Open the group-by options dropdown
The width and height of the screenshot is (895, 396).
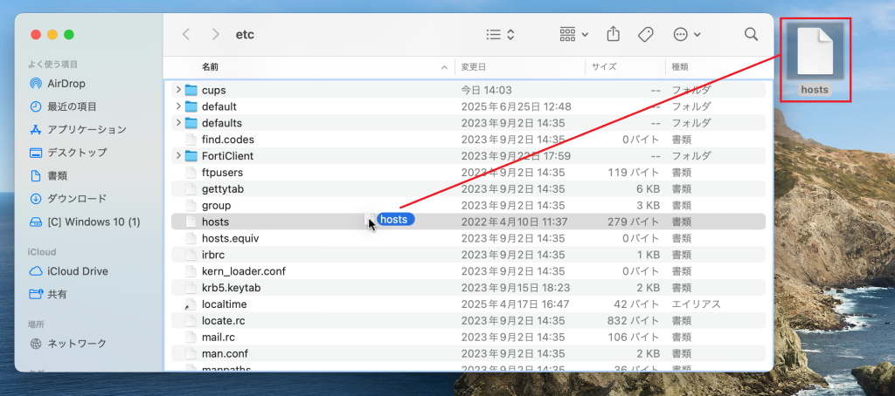coord(573,34)
